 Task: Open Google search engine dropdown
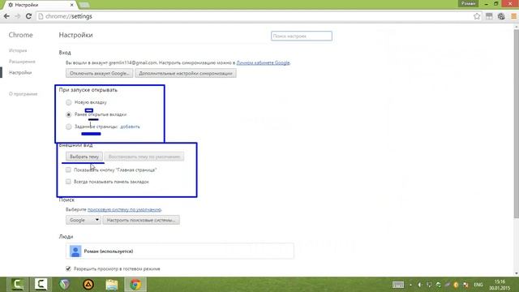click(x=83, y=220)
